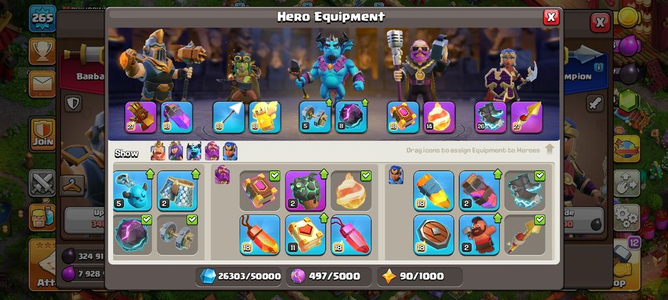Screen dimensions: 668x300
Task: Tap the level 5 blue minion henchman equipment
Action: 133,190
